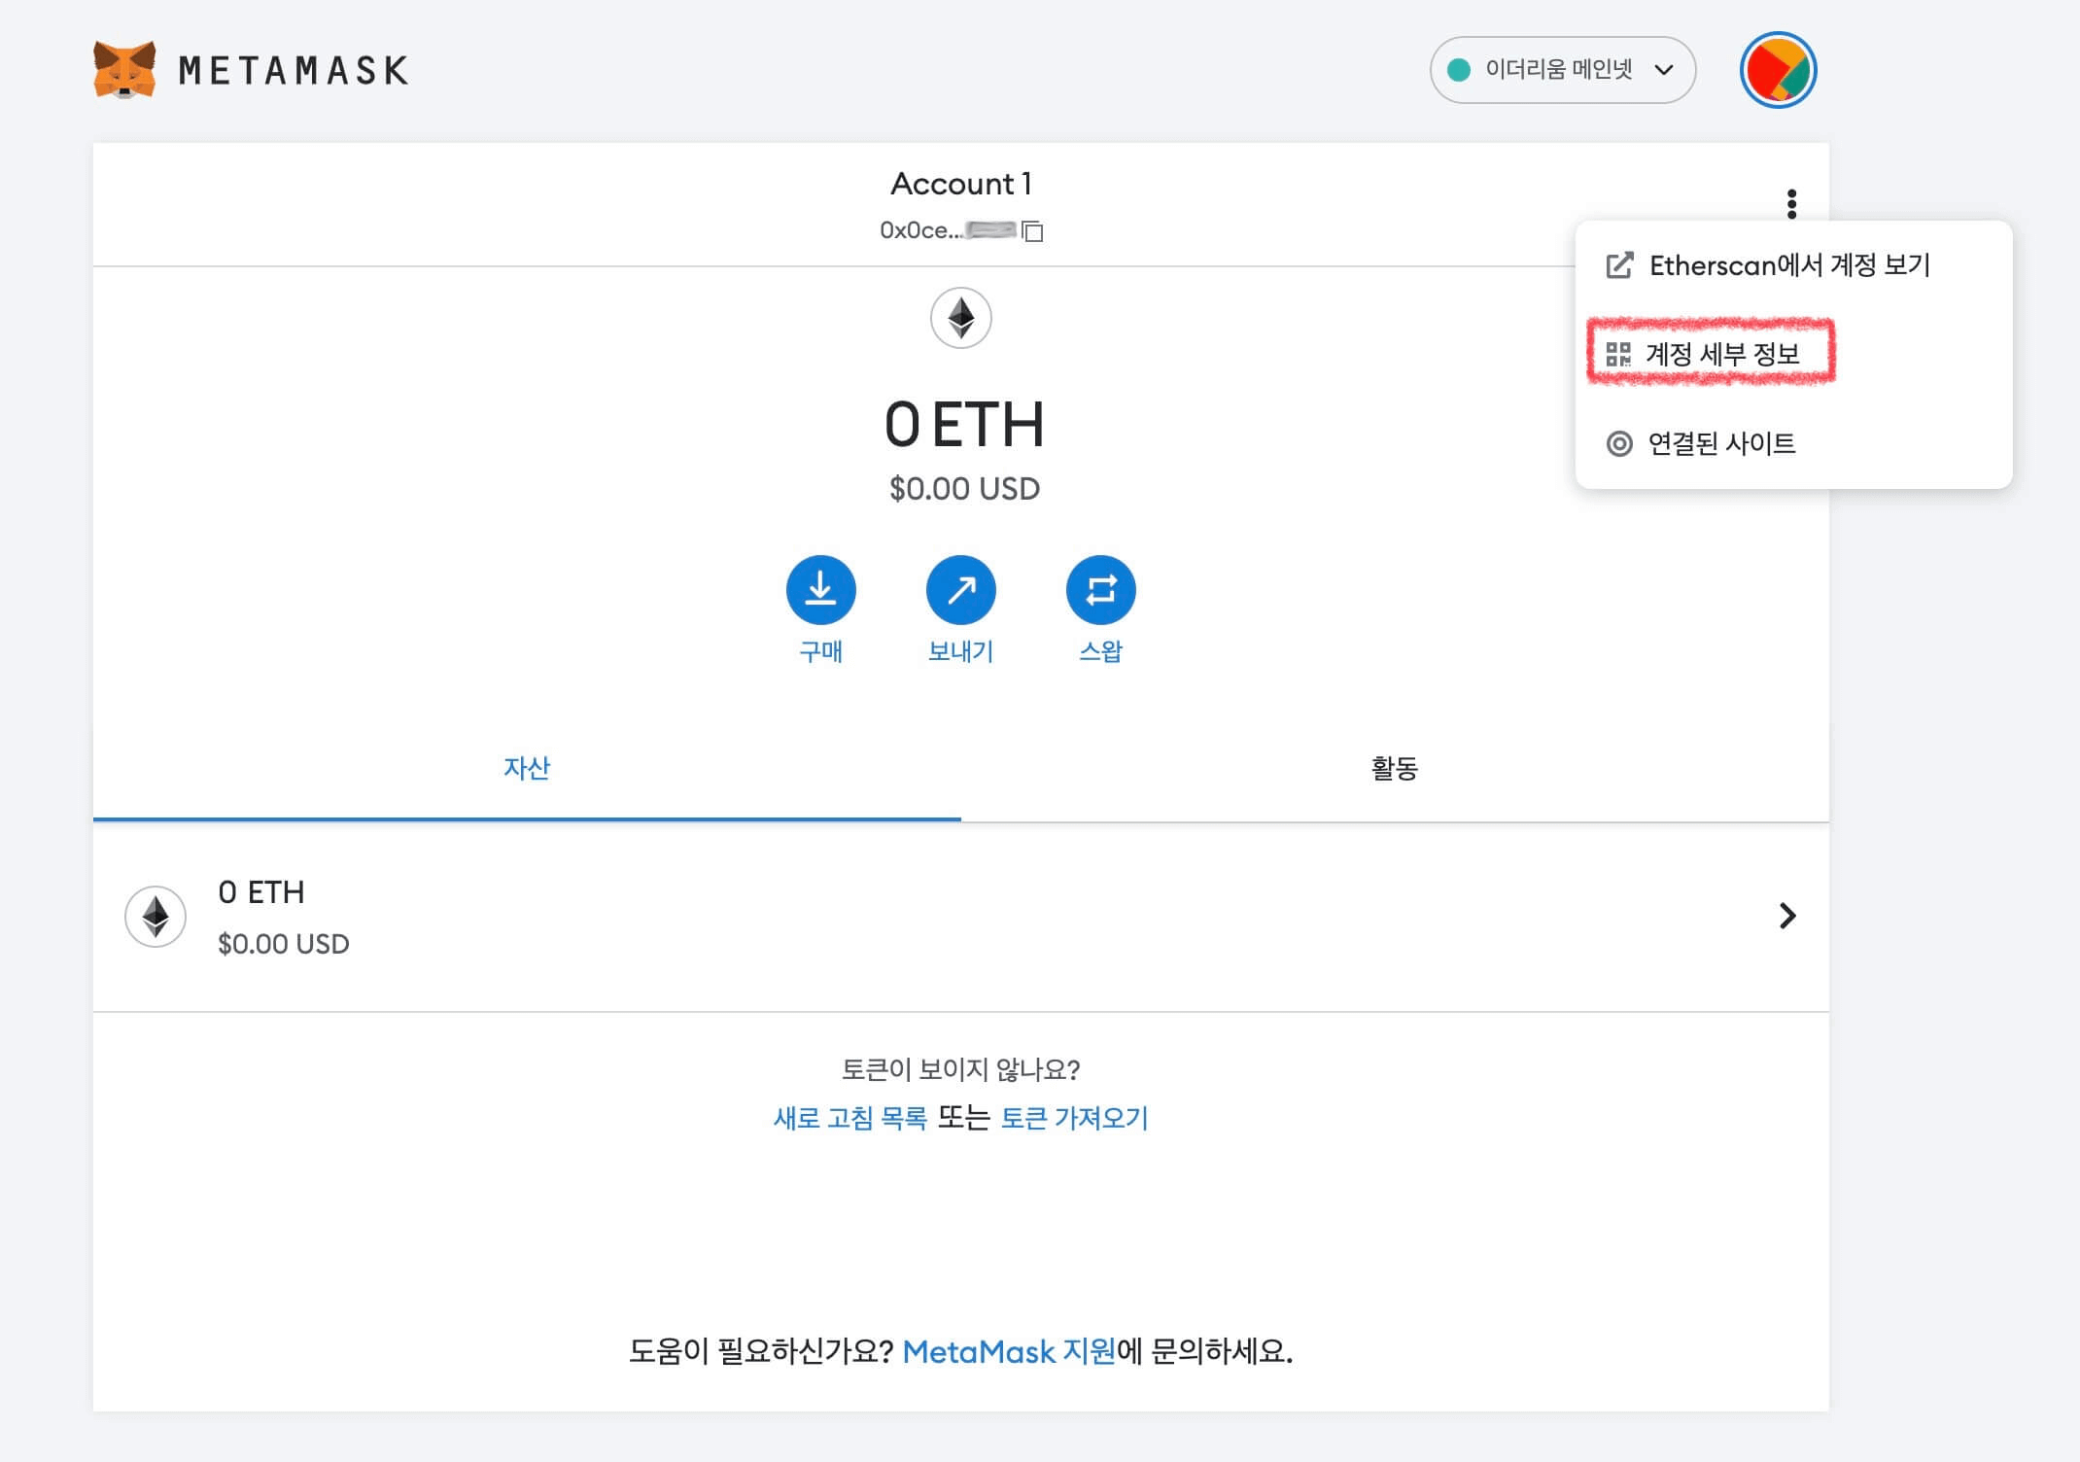2080x1462 pixels.
Task: Switch to the 자산 (Assets) tab
Action: 527,769
